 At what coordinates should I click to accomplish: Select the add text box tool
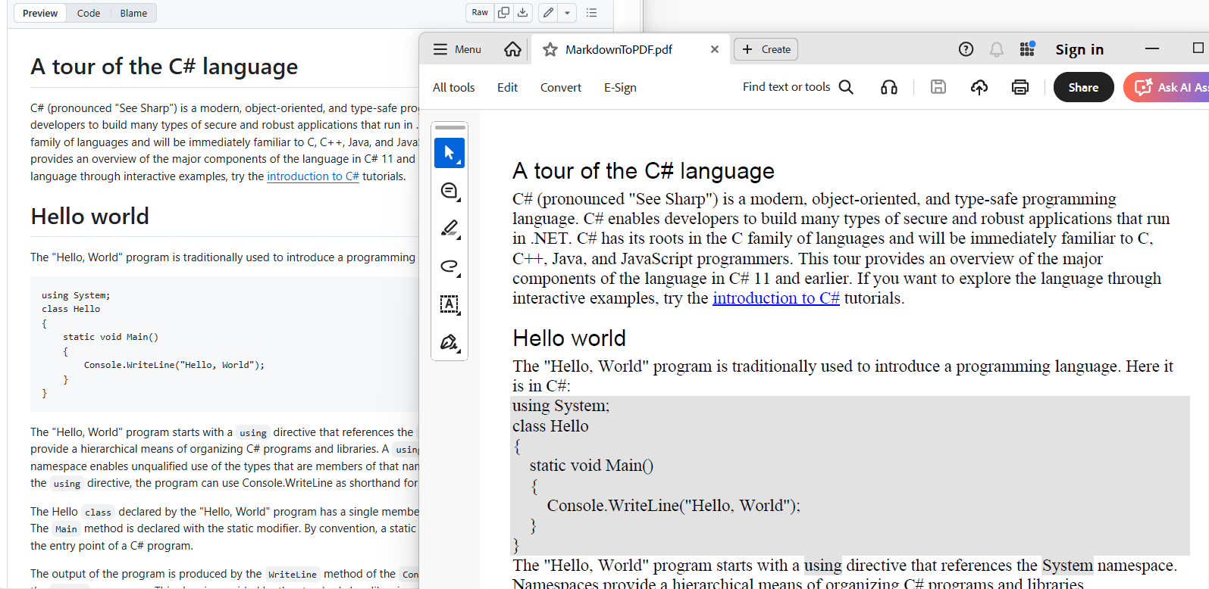pyautogui.click(x=449, y=304)
